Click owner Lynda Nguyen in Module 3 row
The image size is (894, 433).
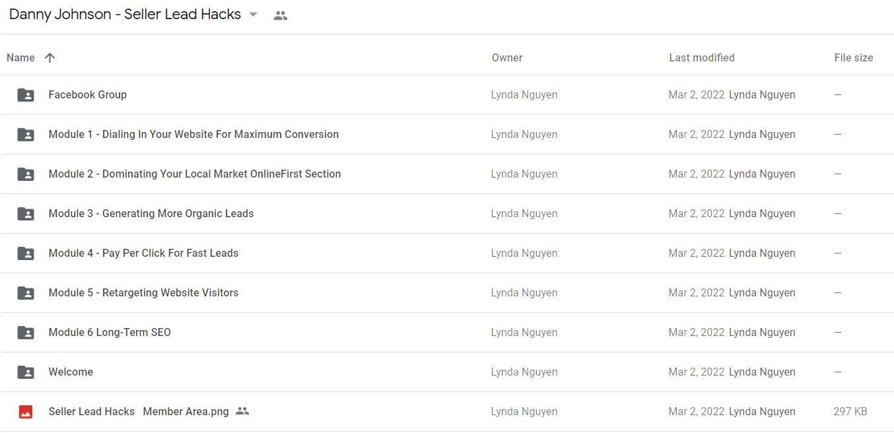(x=524, y=213)
